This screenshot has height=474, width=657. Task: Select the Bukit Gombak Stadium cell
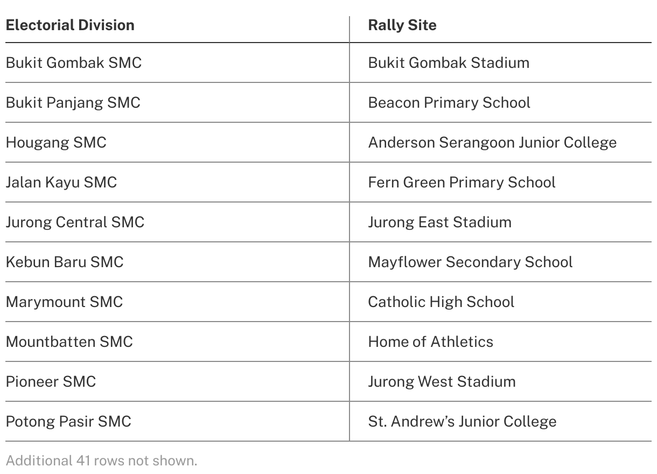449,62
